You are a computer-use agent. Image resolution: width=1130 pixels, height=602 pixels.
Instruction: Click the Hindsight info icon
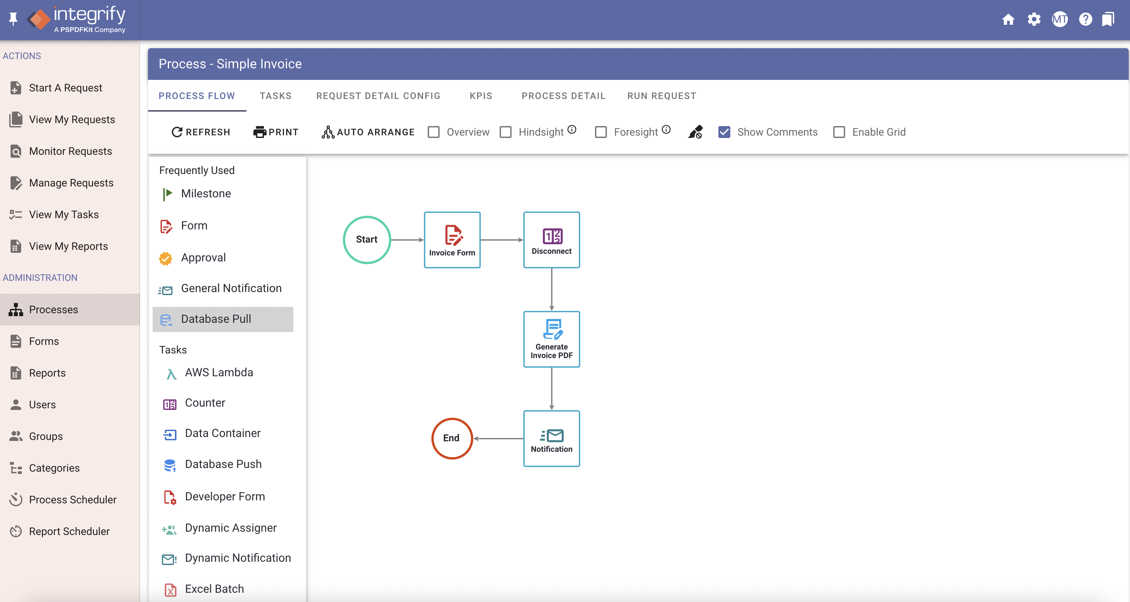(x=572, y=130)
